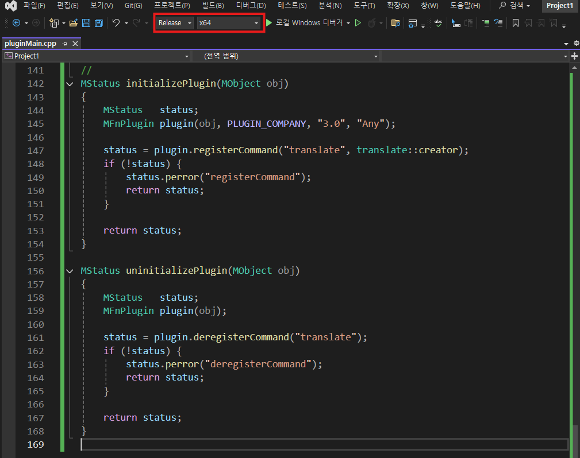The width and height of the screenshot is (580, 458).
Task: Toggle a bookmark on the current line
Action: click(515, 24)
